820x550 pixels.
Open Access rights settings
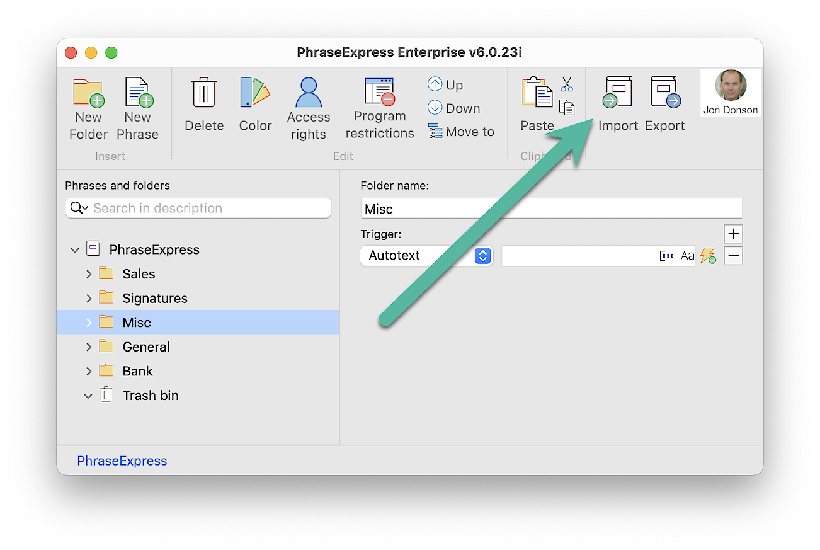(309, 110)
